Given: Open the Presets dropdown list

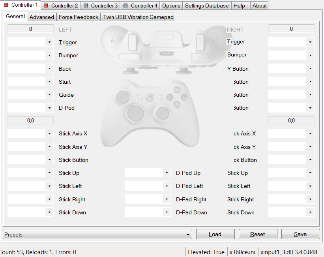Looking at the screenshot, I should [97, 234].
